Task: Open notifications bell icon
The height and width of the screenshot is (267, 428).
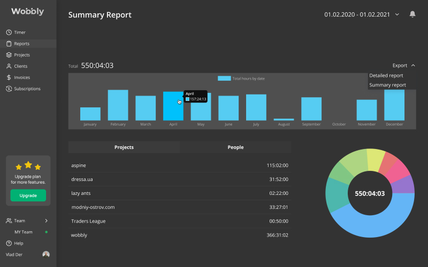Action: [x=412, y=14]
